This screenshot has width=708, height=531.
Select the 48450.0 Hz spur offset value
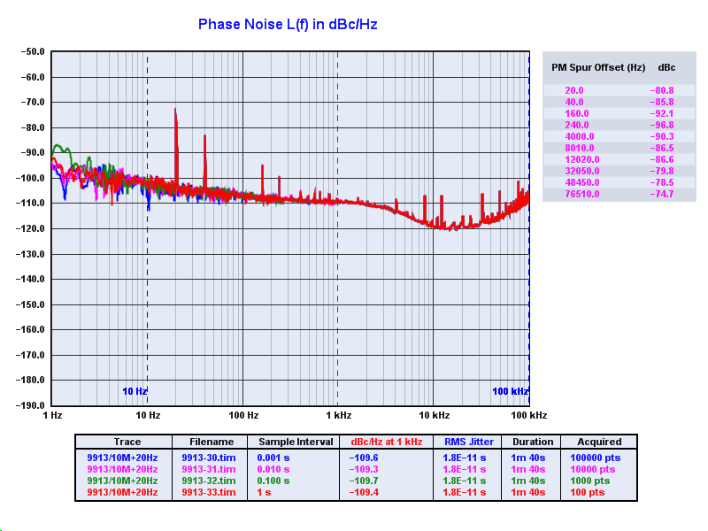(x=582, y=183)
